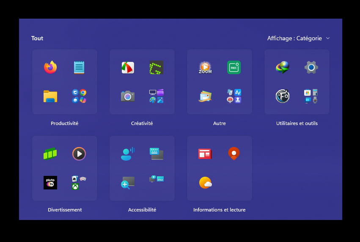This screenshot has height=242, width=360.
Task: Open the Firefox browser
Action: [x=50, y=67]
